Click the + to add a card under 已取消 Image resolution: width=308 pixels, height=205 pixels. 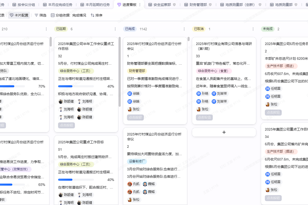pyautogui.click(x=224, y=132)
